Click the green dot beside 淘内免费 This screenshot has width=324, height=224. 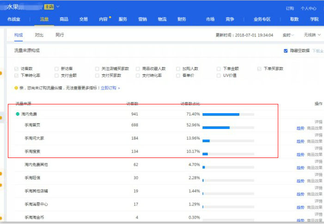18,114
